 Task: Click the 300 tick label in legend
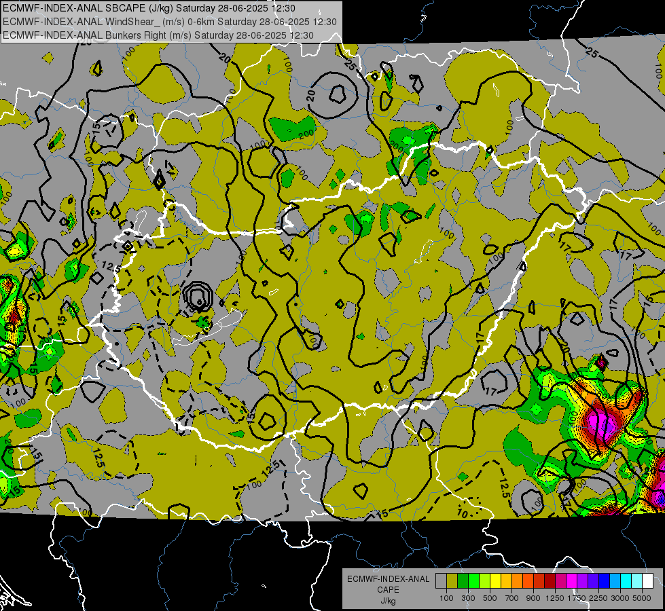tap(468, 598)
